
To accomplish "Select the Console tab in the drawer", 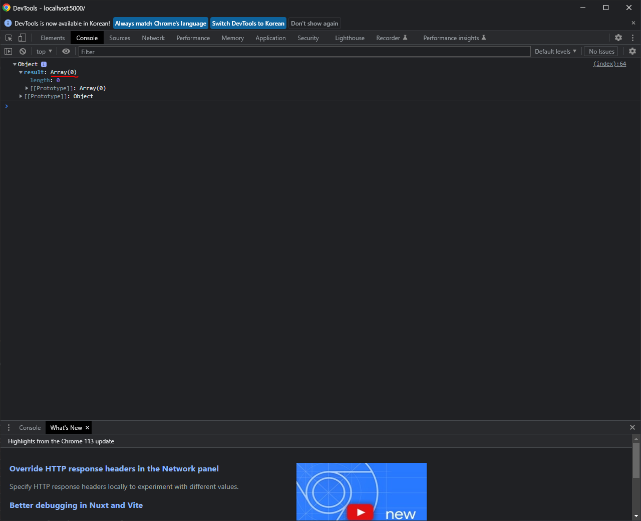I will pyautogui.click(x=30, y=428).
